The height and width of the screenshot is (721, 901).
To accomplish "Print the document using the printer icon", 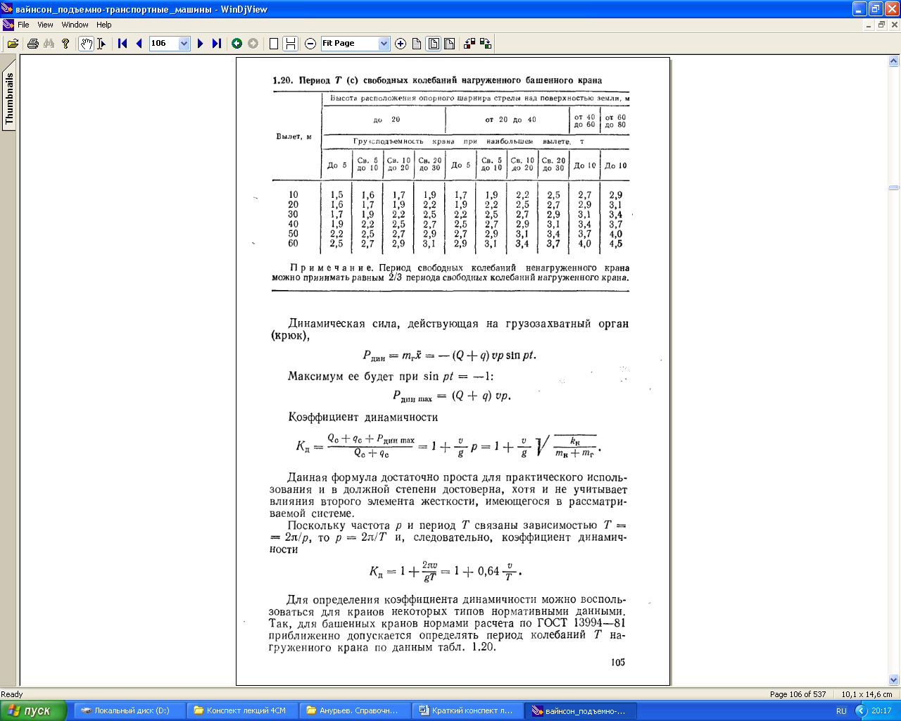I will pos(32,44).
